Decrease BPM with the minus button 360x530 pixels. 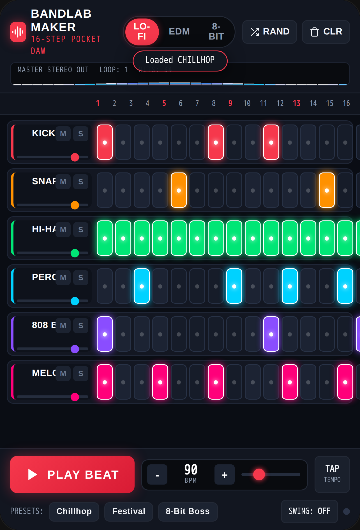coord(157,474)
